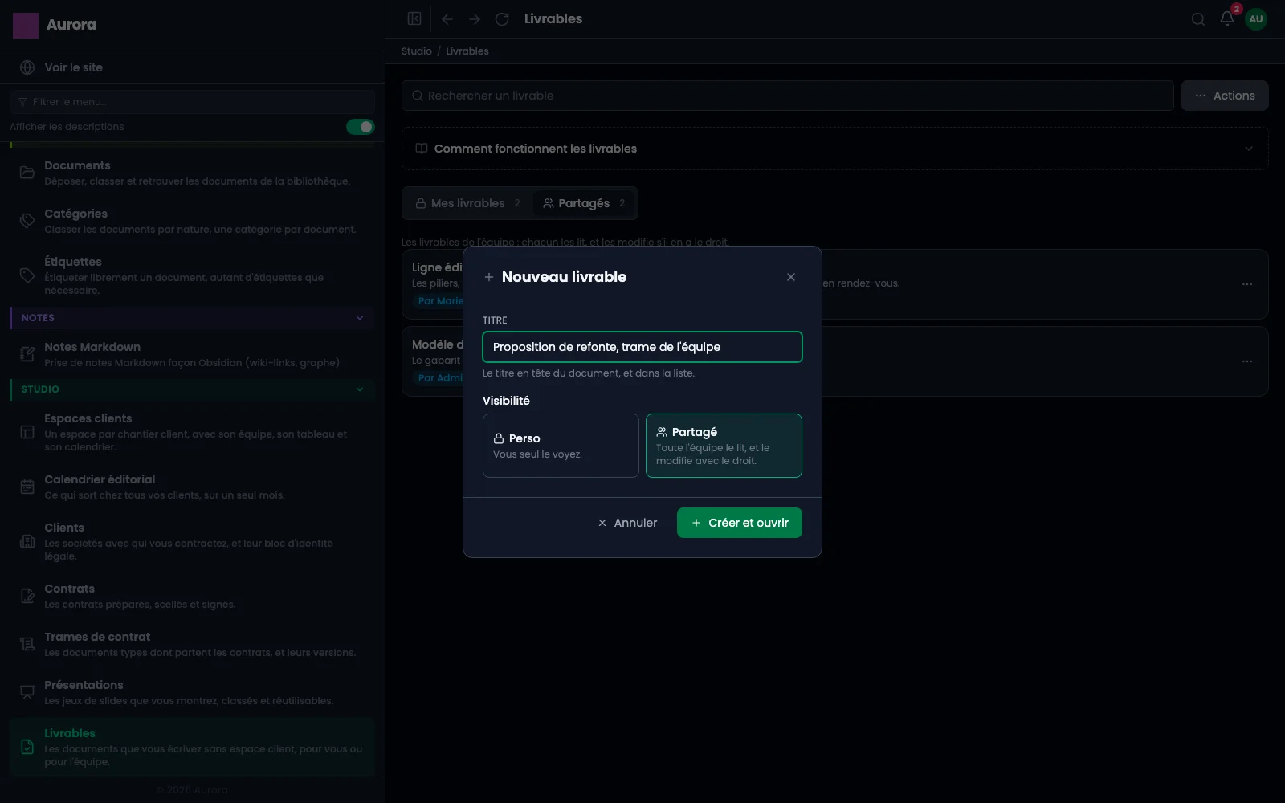Click the Clients building icon
Image resolution: width=1285 pixels, height=803 pixels.
coord(27,541)
